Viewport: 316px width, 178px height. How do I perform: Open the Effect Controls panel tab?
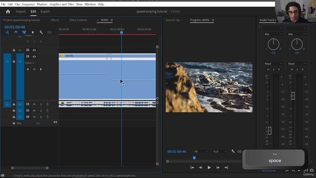pyautogui.click(x=78, y=20)
